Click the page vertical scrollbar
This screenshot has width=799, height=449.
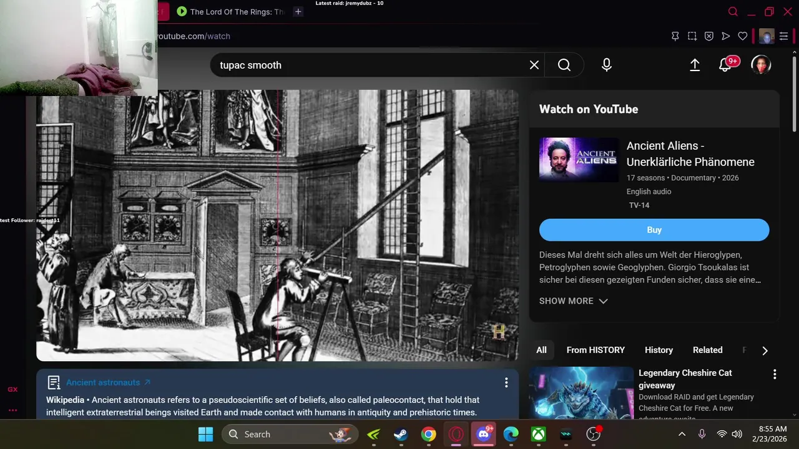click(x=794, y=94)
